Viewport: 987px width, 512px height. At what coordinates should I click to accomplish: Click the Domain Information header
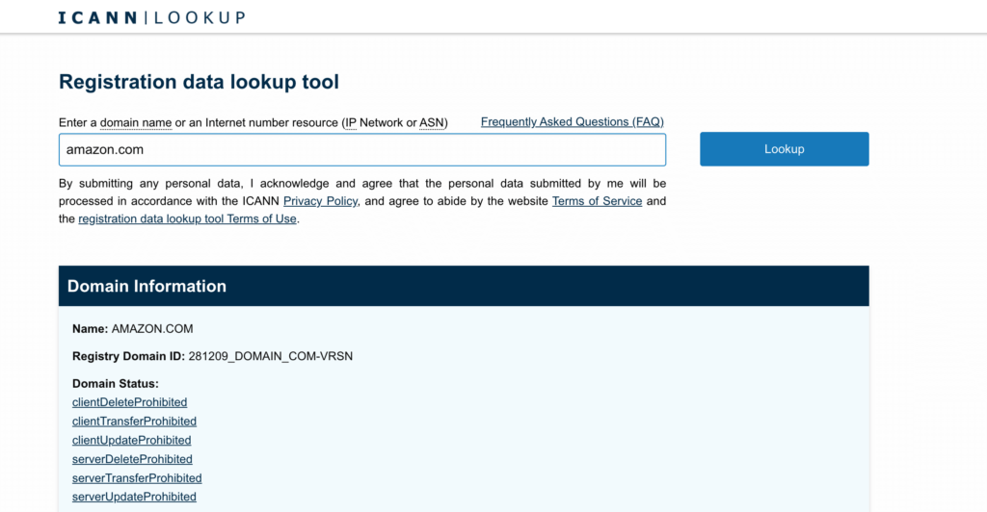pyautogui.click(x=464, y=286)
